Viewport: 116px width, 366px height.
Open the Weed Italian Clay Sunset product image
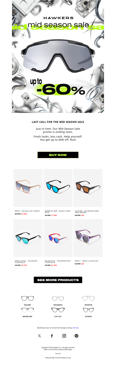[x=28, y=188]
